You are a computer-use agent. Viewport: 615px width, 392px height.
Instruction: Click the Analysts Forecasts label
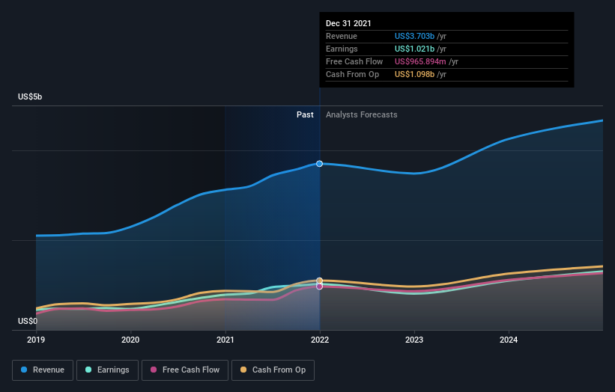click(361, 114)
